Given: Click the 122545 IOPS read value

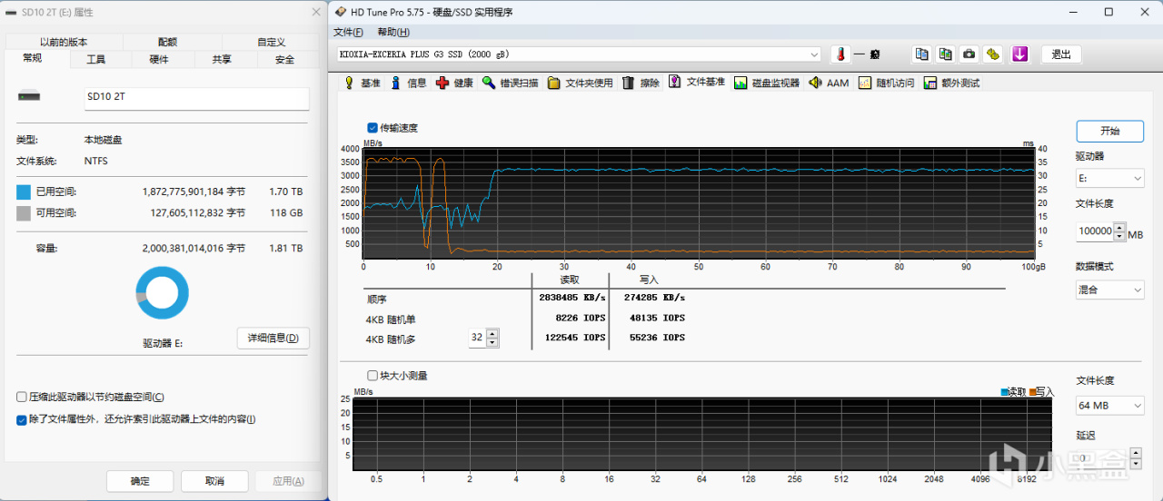Looking at the screenshot, I should point(574,337).
